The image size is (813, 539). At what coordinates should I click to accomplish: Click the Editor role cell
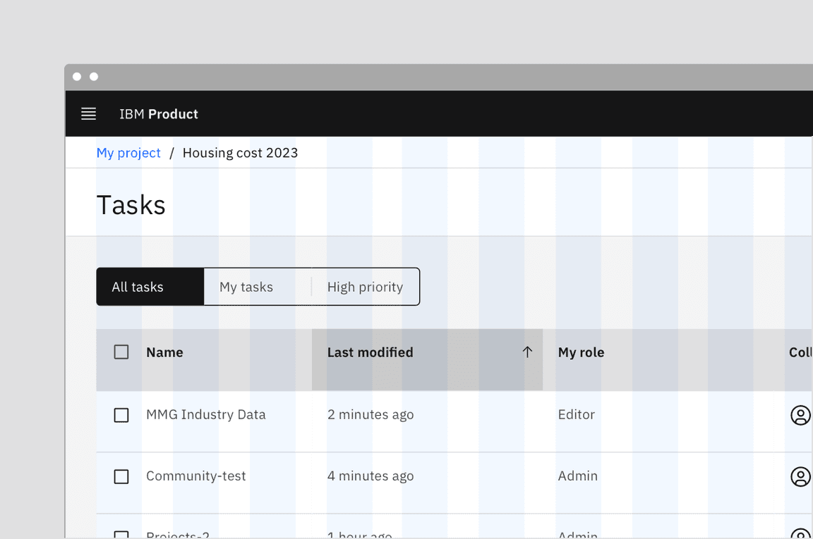[577, 415]
